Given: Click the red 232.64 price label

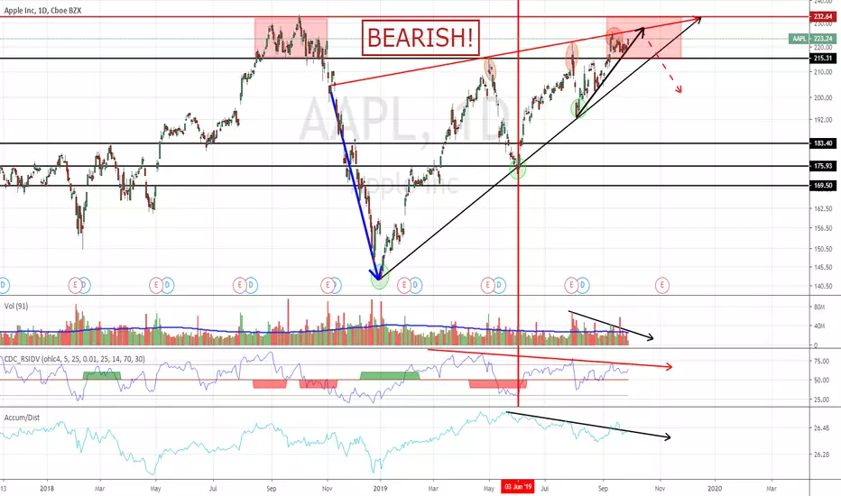Looking at the screenshot, I should [823, 16].
